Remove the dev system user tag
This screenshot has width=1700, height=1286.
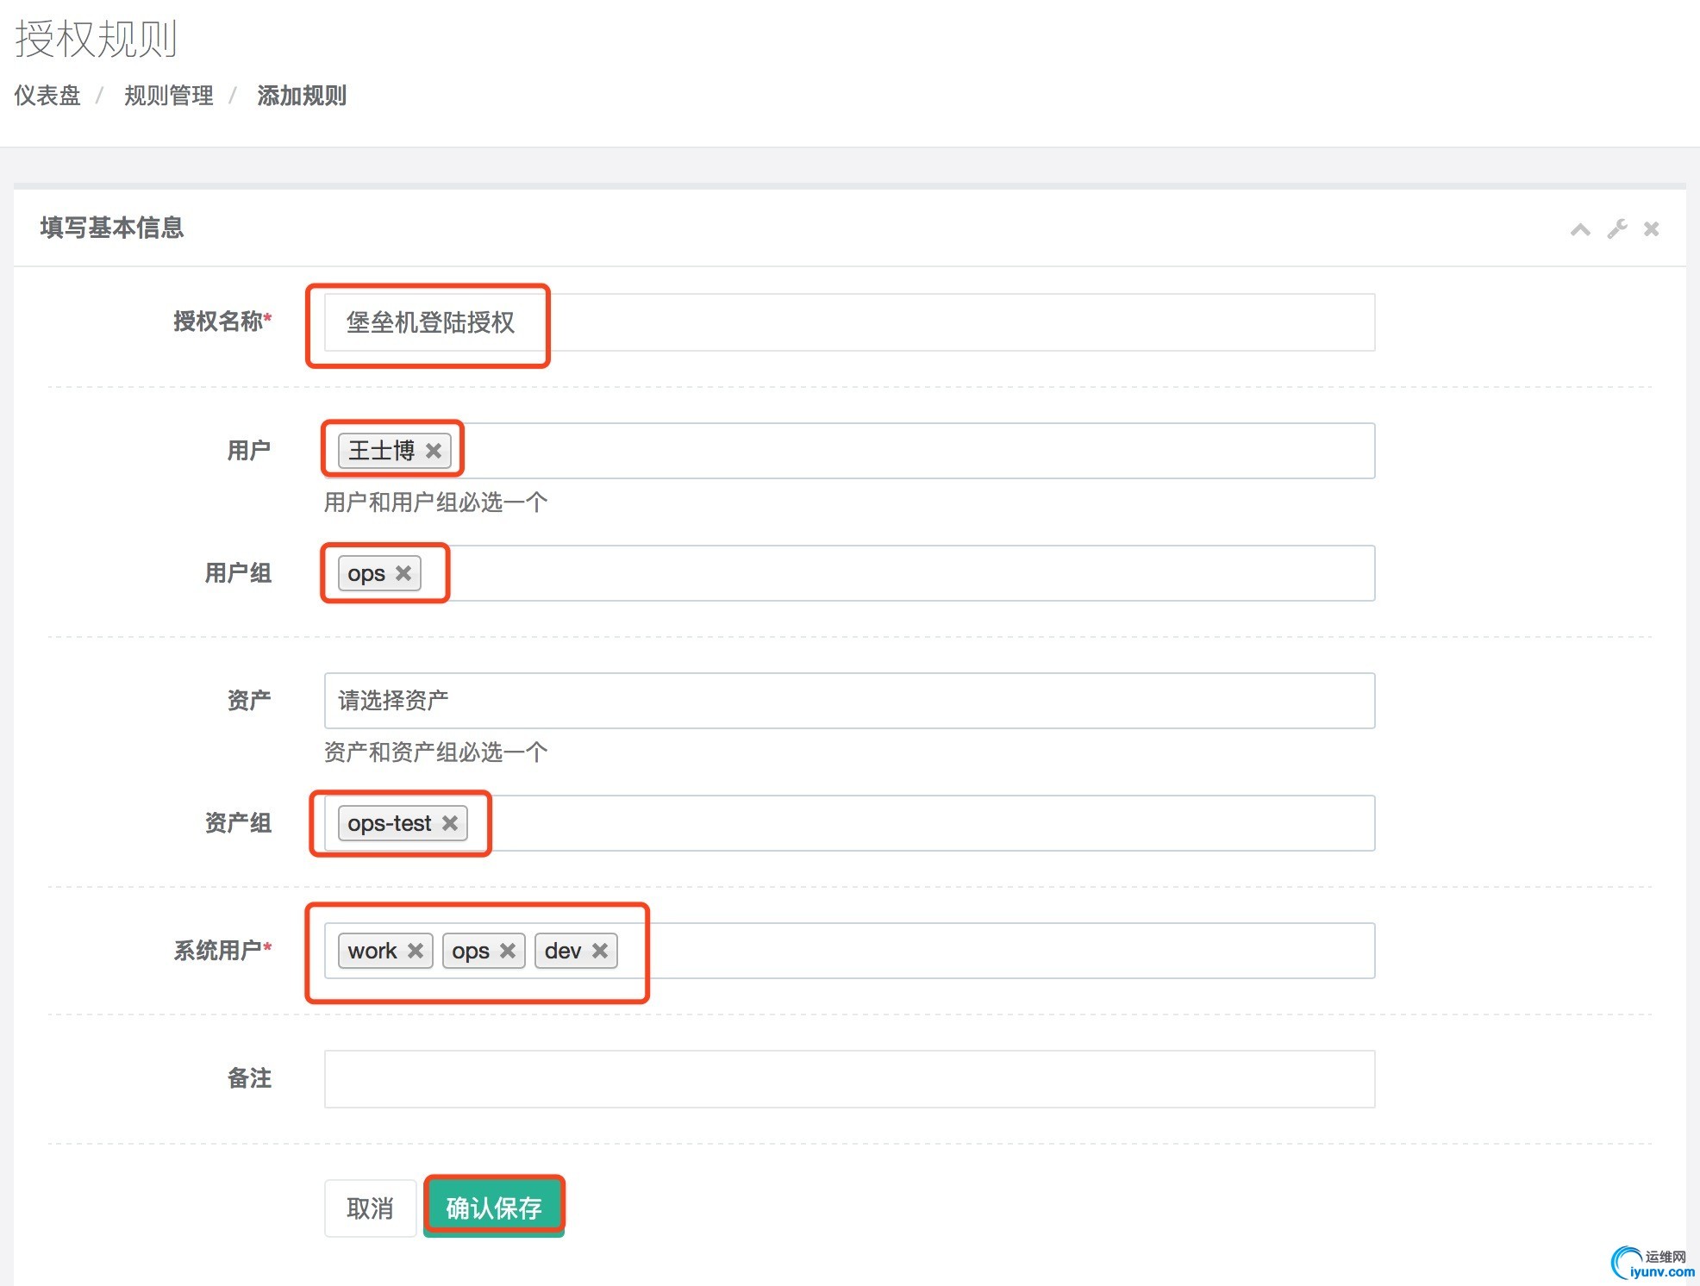pyautogui.click(x=600, y=951)
